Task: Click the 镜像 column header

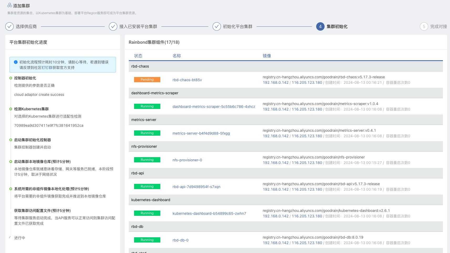Action: (267, 56)
